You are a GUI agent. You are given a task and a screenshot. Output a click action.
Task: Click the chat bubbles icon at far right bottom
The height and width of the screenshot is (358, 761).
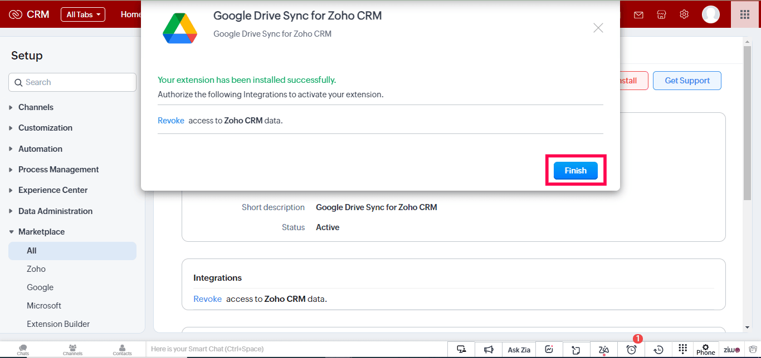click(x=753, y=350)
